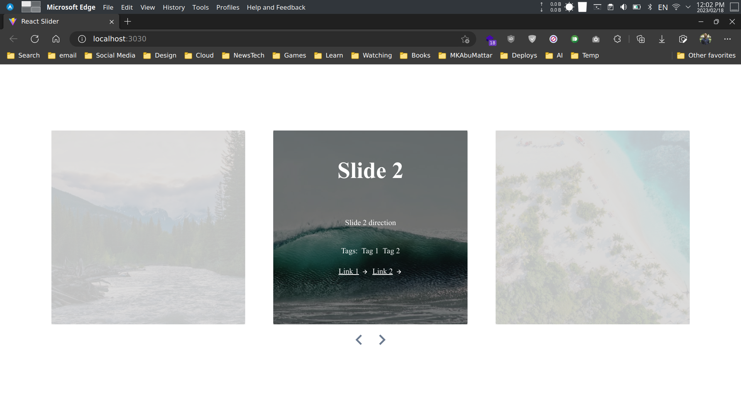This screenshot has width=741, height=417.
Task: Open the browser settings ellipsis menu
Action: pyautogui.click(x=728, y=39)
